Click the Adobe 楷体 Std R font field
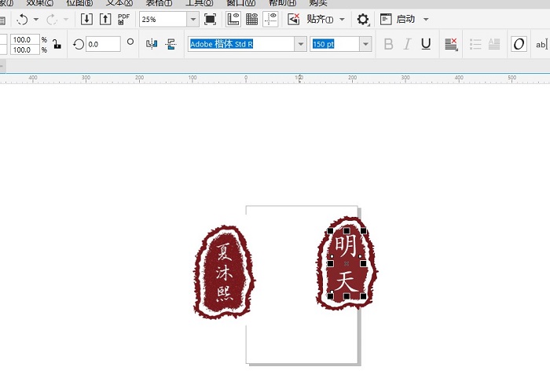550x378 pixels. [241, 44]
